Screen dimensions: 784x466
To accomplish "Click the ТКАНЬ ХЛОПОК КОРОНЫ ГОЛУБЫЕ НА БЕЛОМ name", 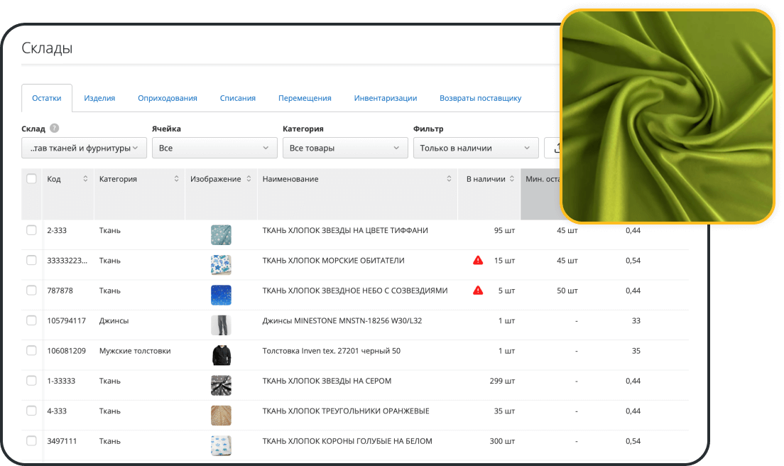I will coord(347,441).
